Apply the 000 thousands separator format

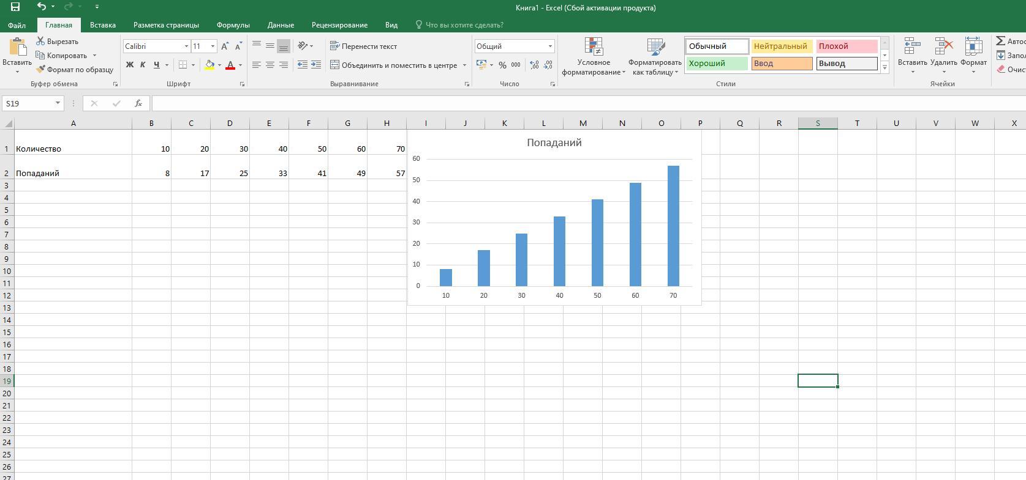(516, 65)
